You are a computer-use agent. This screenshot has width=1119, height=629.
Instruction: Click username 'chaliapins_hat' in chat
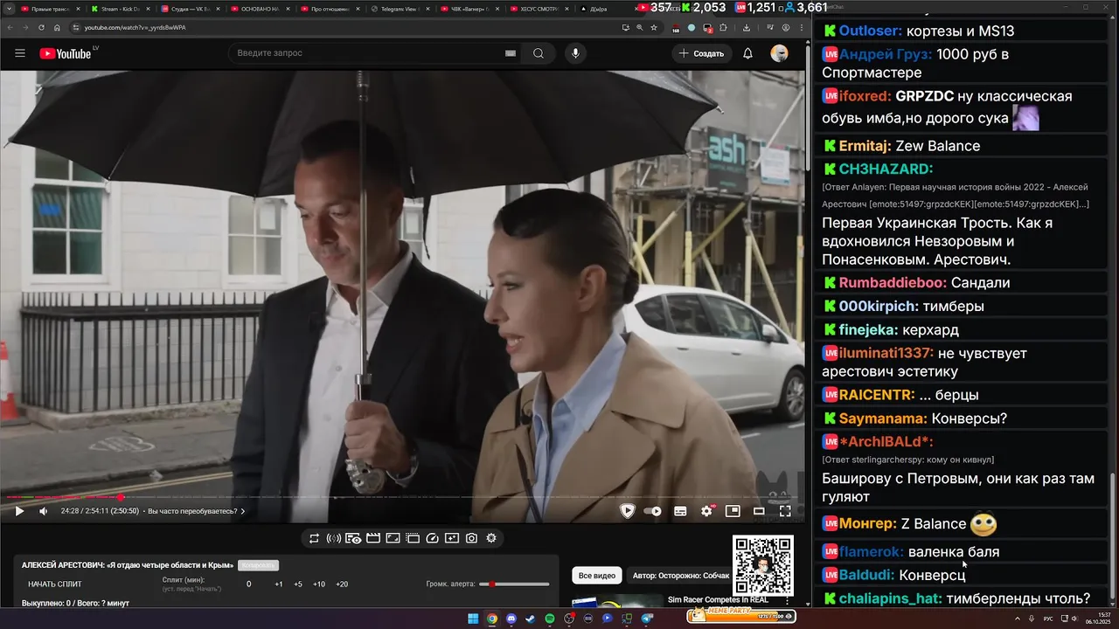[x=890, y=598]
